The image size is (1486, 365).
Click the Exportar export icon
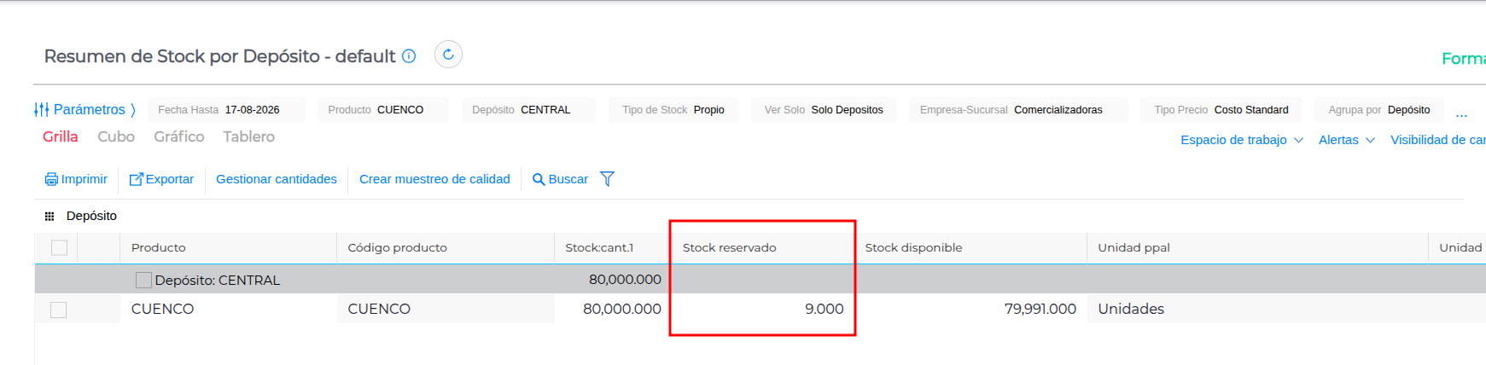[136, 179]
